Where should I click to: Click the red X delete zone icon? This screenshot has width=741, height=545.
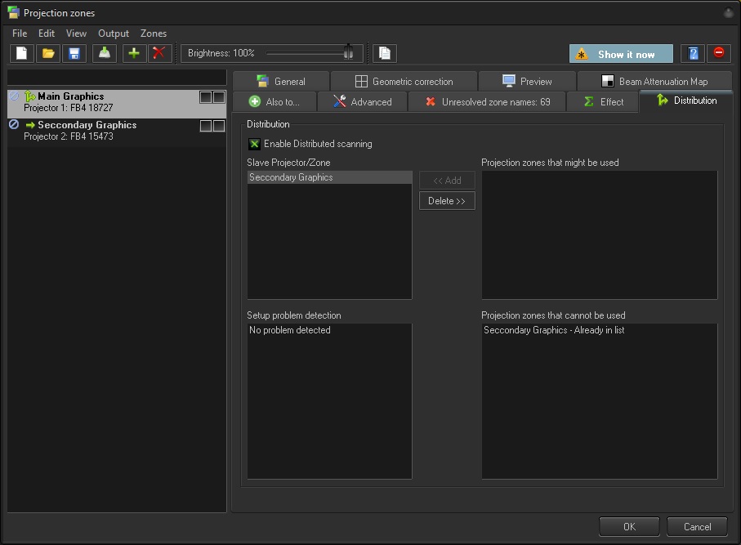160,54
